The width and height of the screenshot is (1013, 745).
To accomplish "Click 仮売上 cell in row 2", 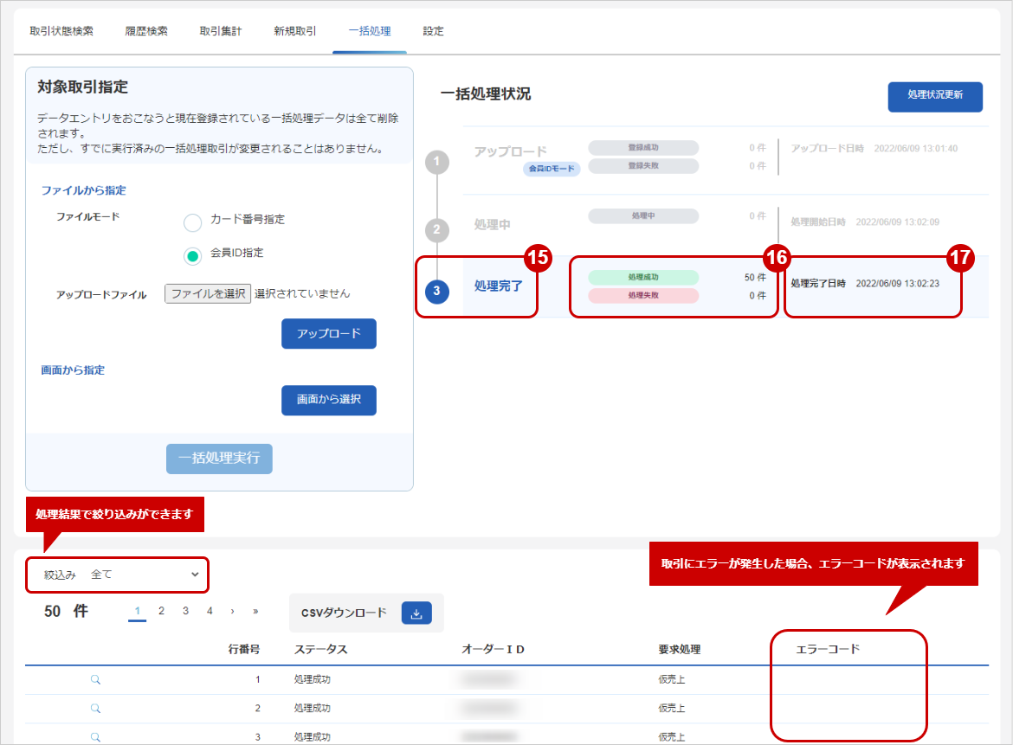I will (x=672, y=708).
